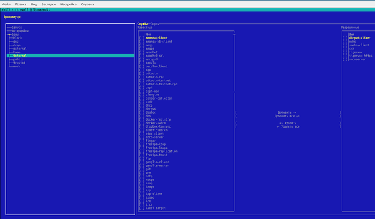Open the Файл menu
The width and height of the screenshot is (375, 219).
pyautogui.click(x=6, y=4)
